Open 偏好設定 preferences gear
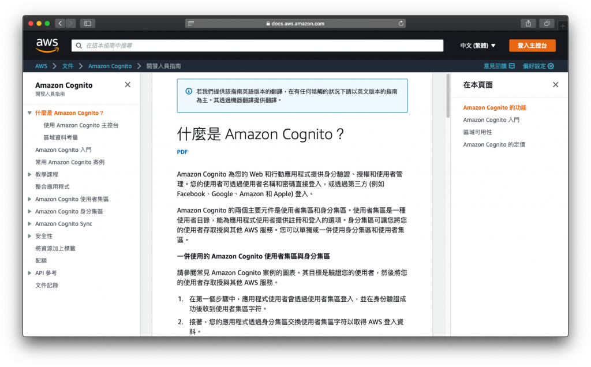591x367 pixels. pyautogui.click(x=538, y=66)
